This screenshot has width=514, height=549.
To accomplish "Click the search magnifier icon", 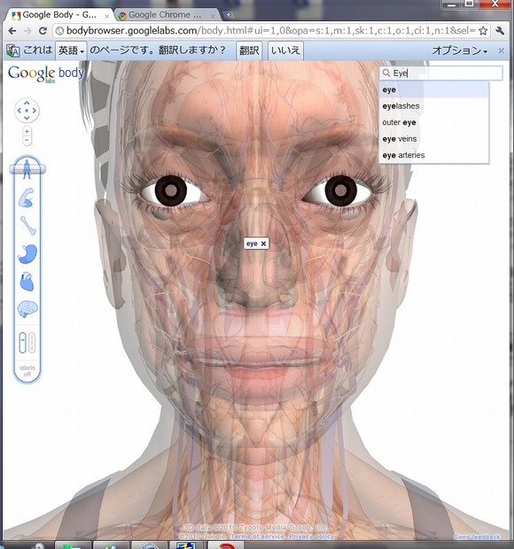I will (x=386, y=73).
